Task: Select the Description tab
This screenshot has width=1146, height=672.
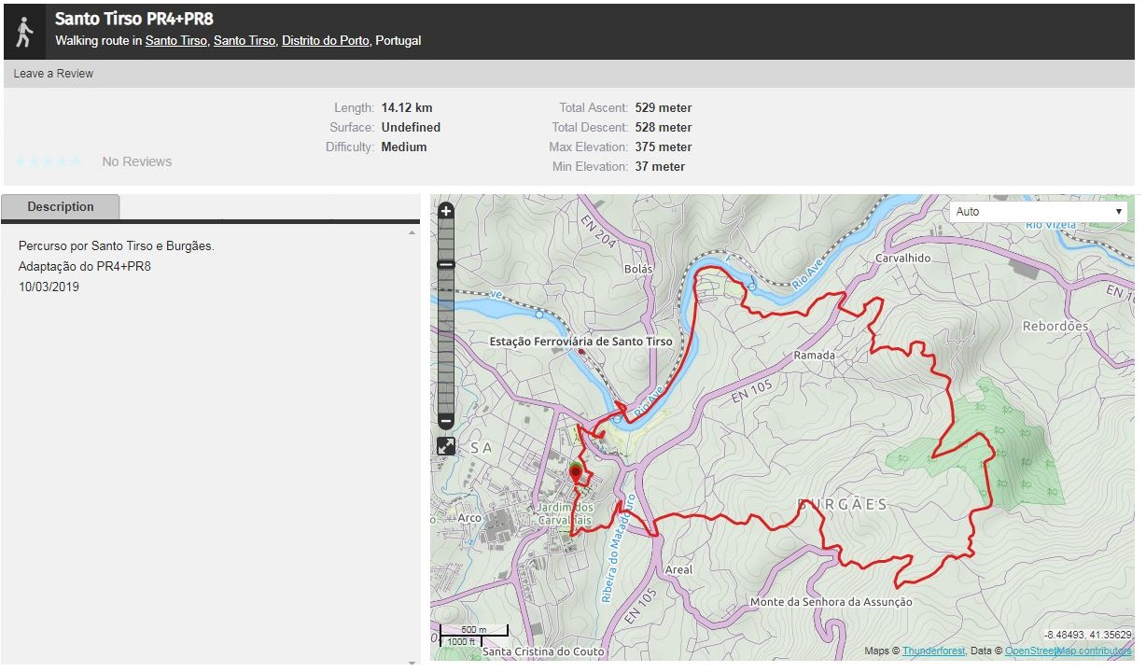Action: pos(61,207)
